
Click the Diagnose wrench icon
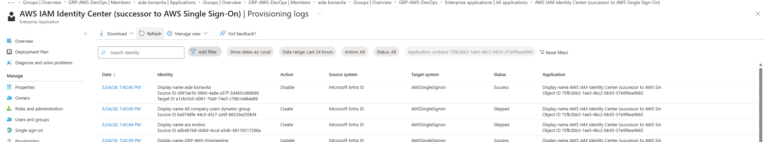click(9, 63)
